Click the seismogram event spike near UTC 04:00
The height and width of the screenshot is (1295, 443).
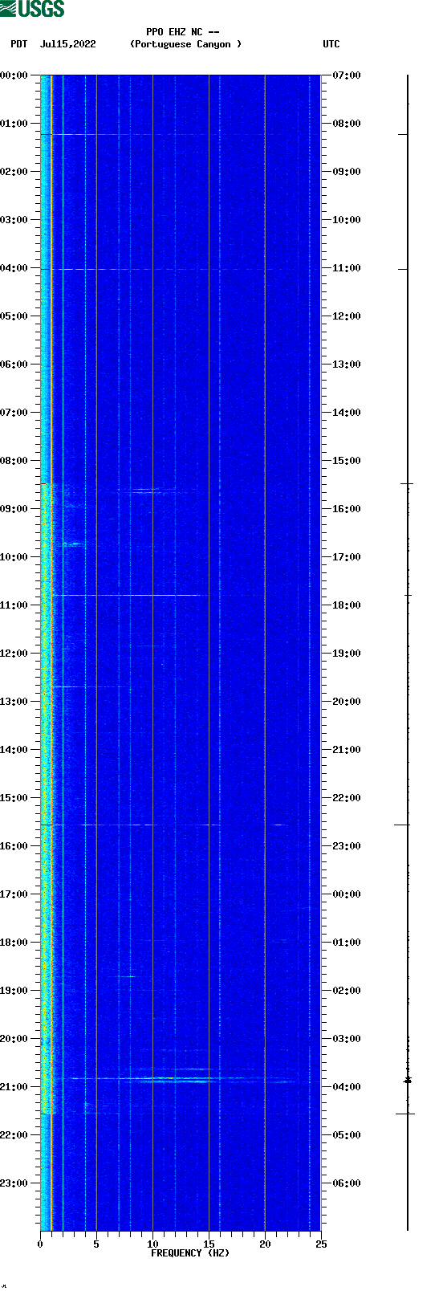tap(408, 1080)
